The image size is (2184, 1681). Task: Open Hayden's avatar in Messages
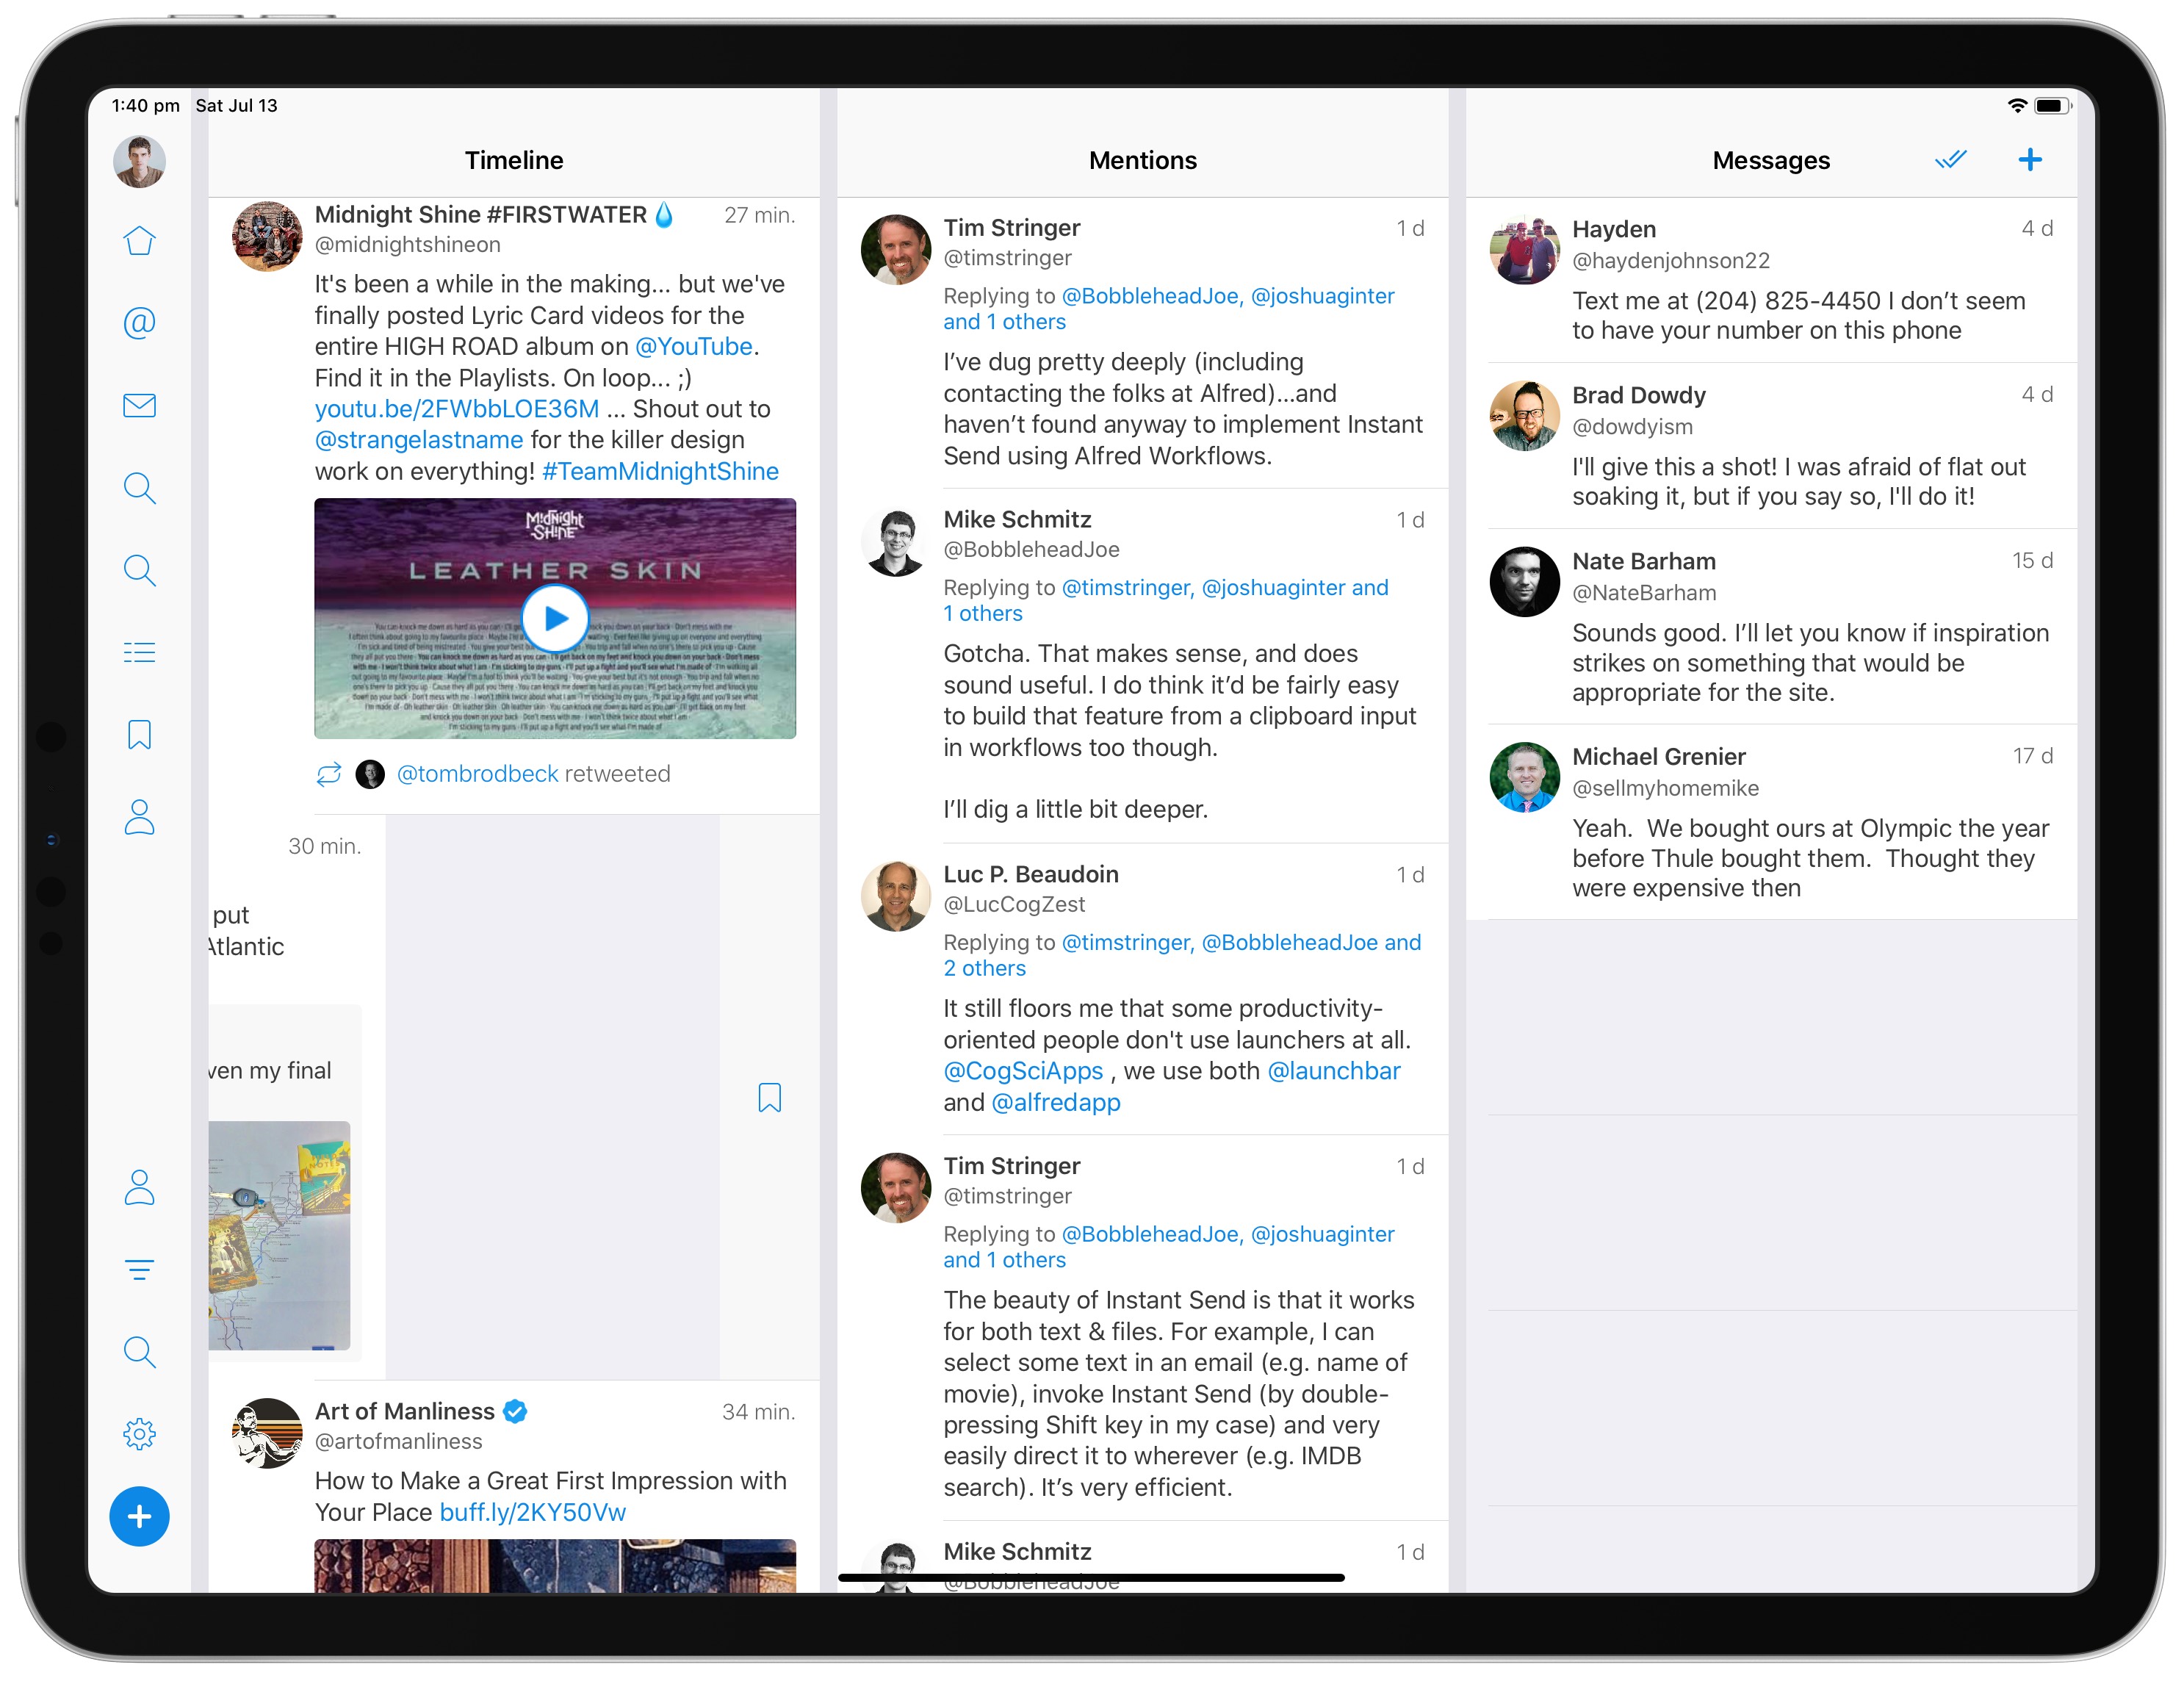[x=1524, y=250]
